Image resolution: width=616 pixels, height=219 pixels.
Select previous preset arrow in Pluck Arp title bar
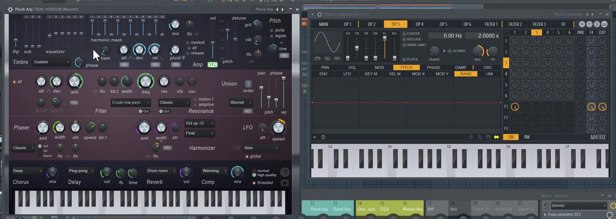277,9
